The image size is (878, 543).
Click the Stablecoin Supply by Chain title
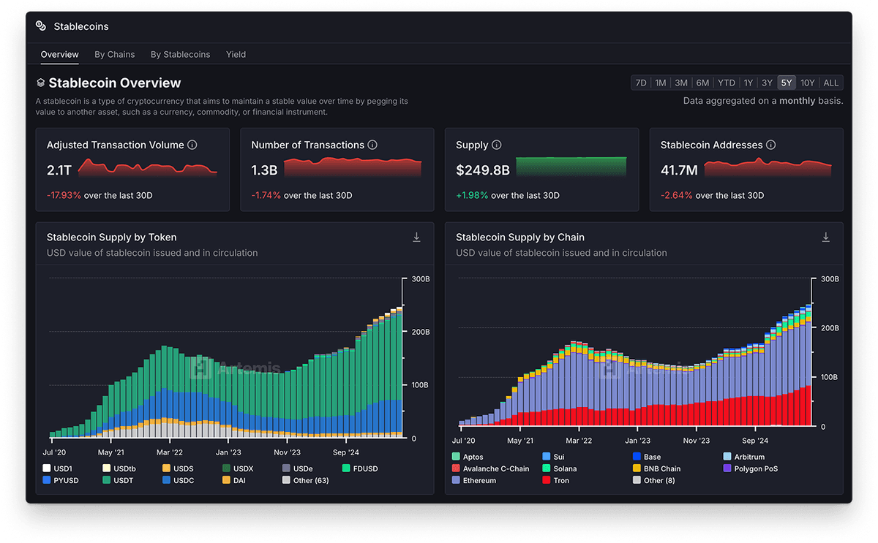[520, 237]
